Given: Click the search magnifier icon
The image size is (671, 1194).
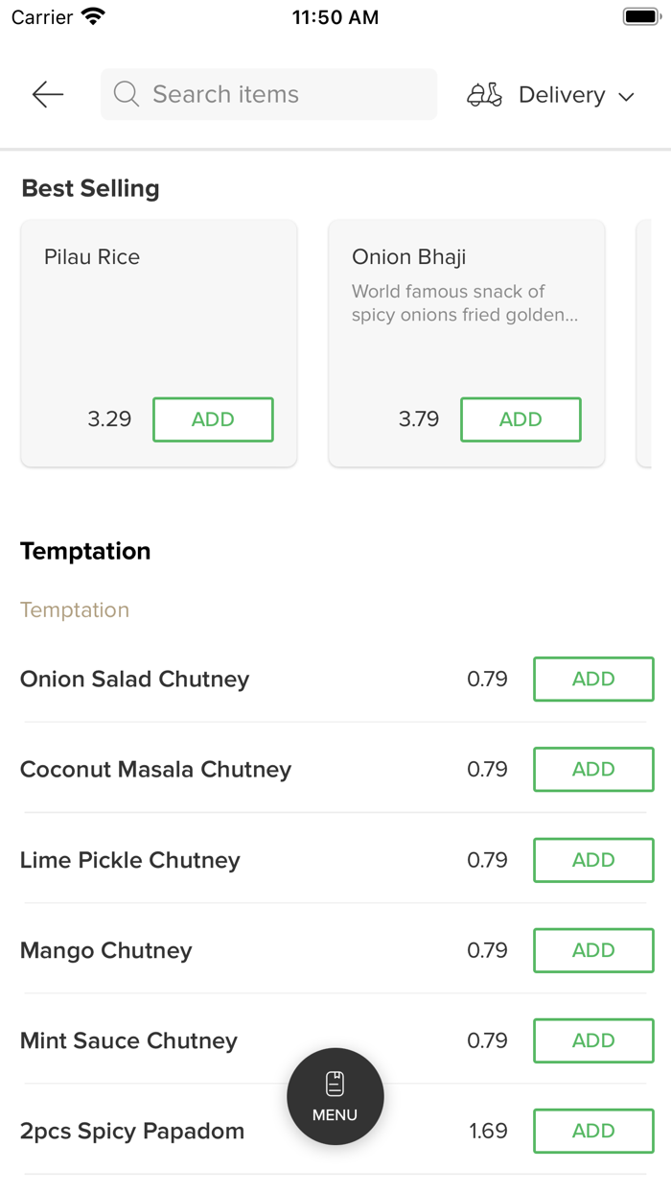Looking at the screenshot, I should (x=127, y=94).
